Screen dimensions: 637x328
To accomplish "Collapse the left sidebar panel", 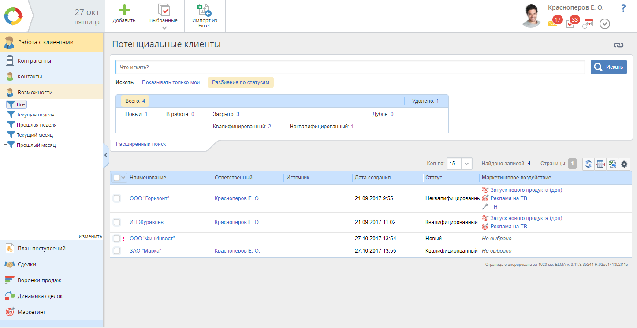I will (x=106, y=155).
